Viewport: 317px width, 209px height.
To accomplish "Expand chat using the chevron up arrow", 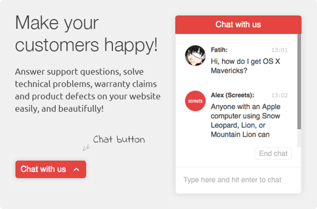I will (77, 169).
